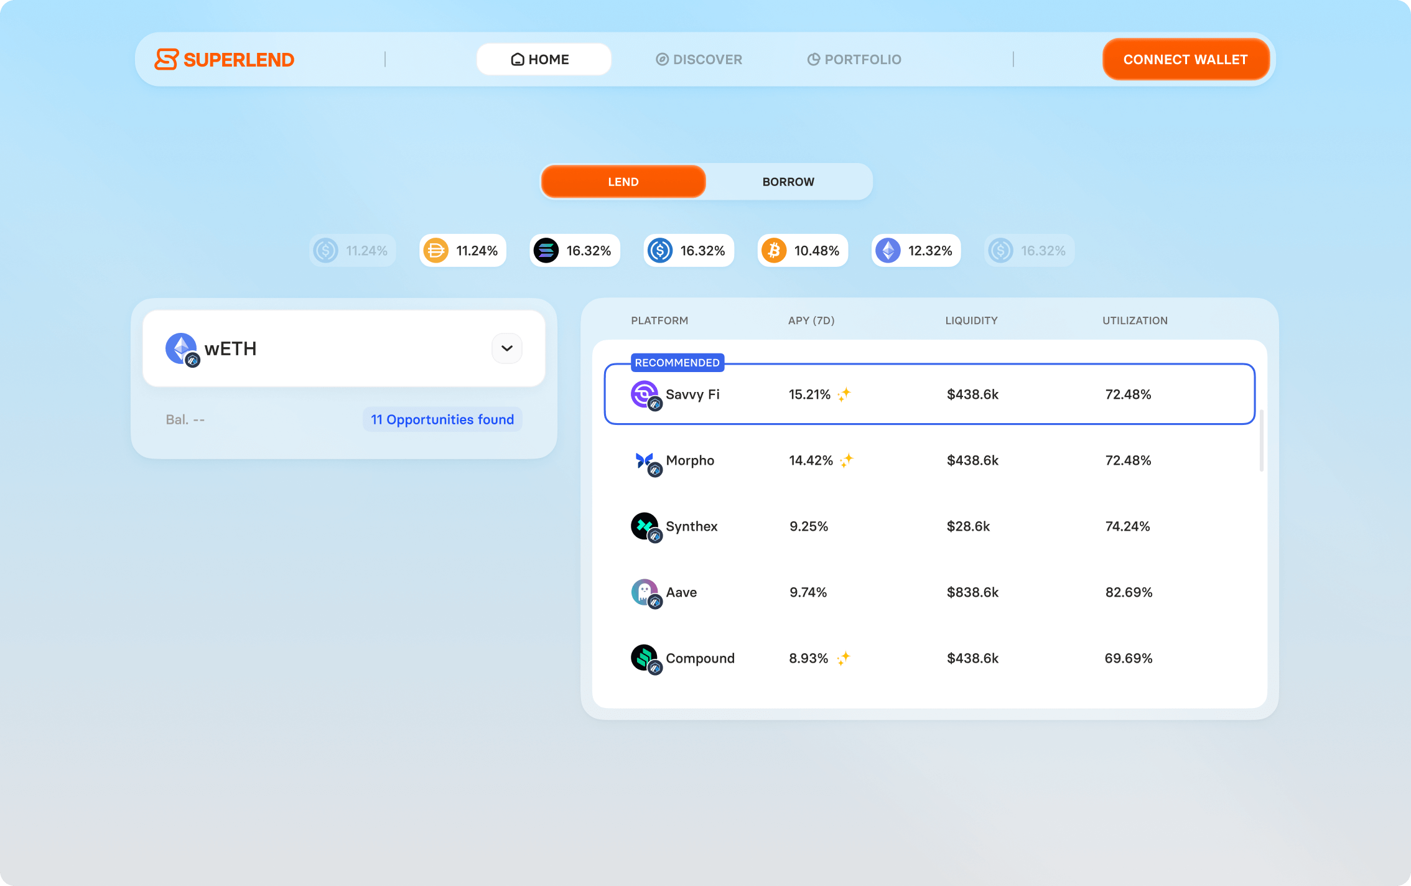The height and width of the screenshot is (886, 1411).
Task: Select the Solana 16.32% token chip
Action: coord(574,251)
